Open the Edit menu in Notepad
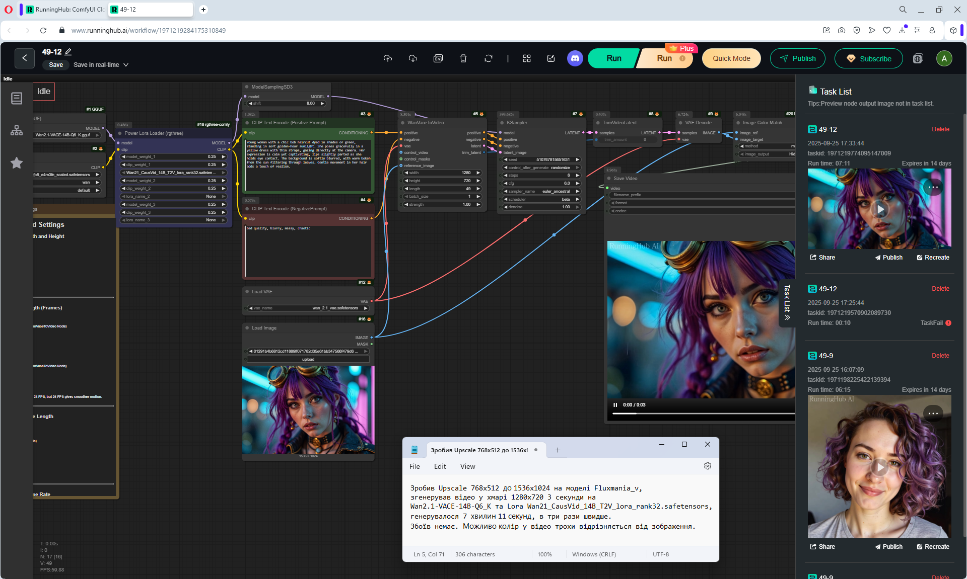The width and height of the screenshot is (967, 579). click(x=440, y=466)
